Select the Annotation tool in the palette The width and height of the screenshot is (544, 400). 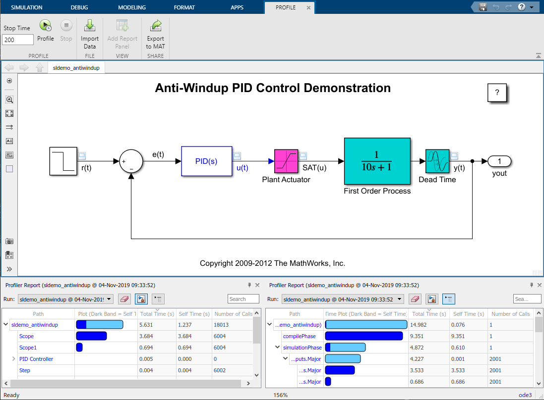9,141
